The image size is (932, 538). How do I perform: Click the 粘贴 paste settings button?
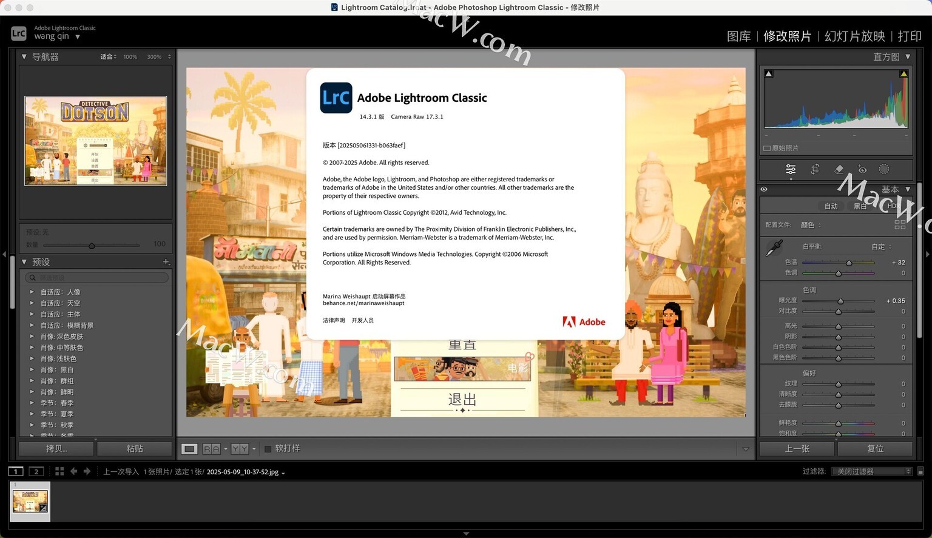[134, 449]
